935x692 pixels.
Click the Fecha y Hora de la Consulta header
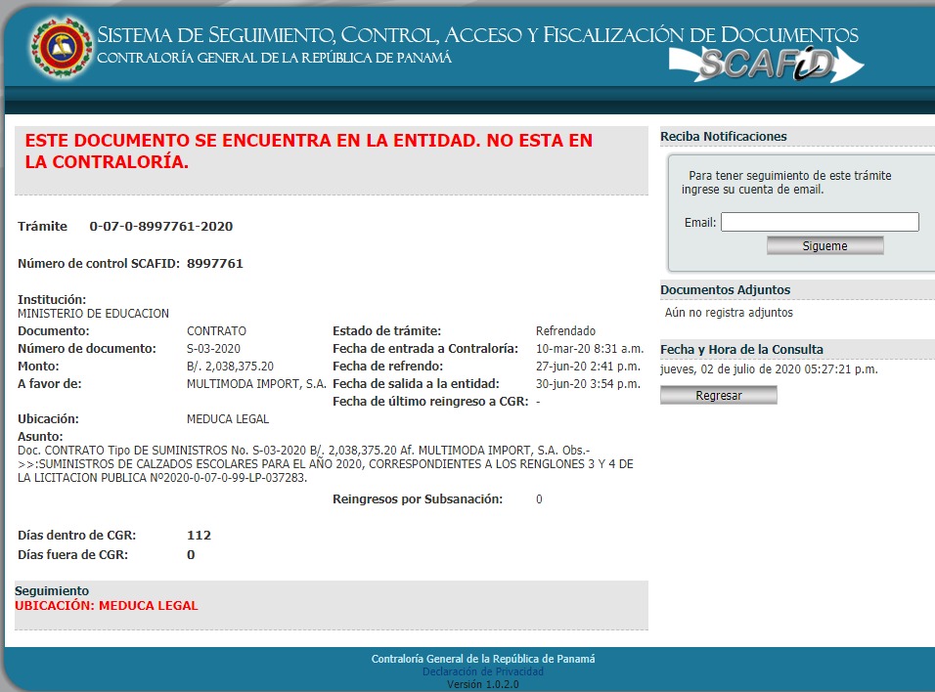click(741, 349)
